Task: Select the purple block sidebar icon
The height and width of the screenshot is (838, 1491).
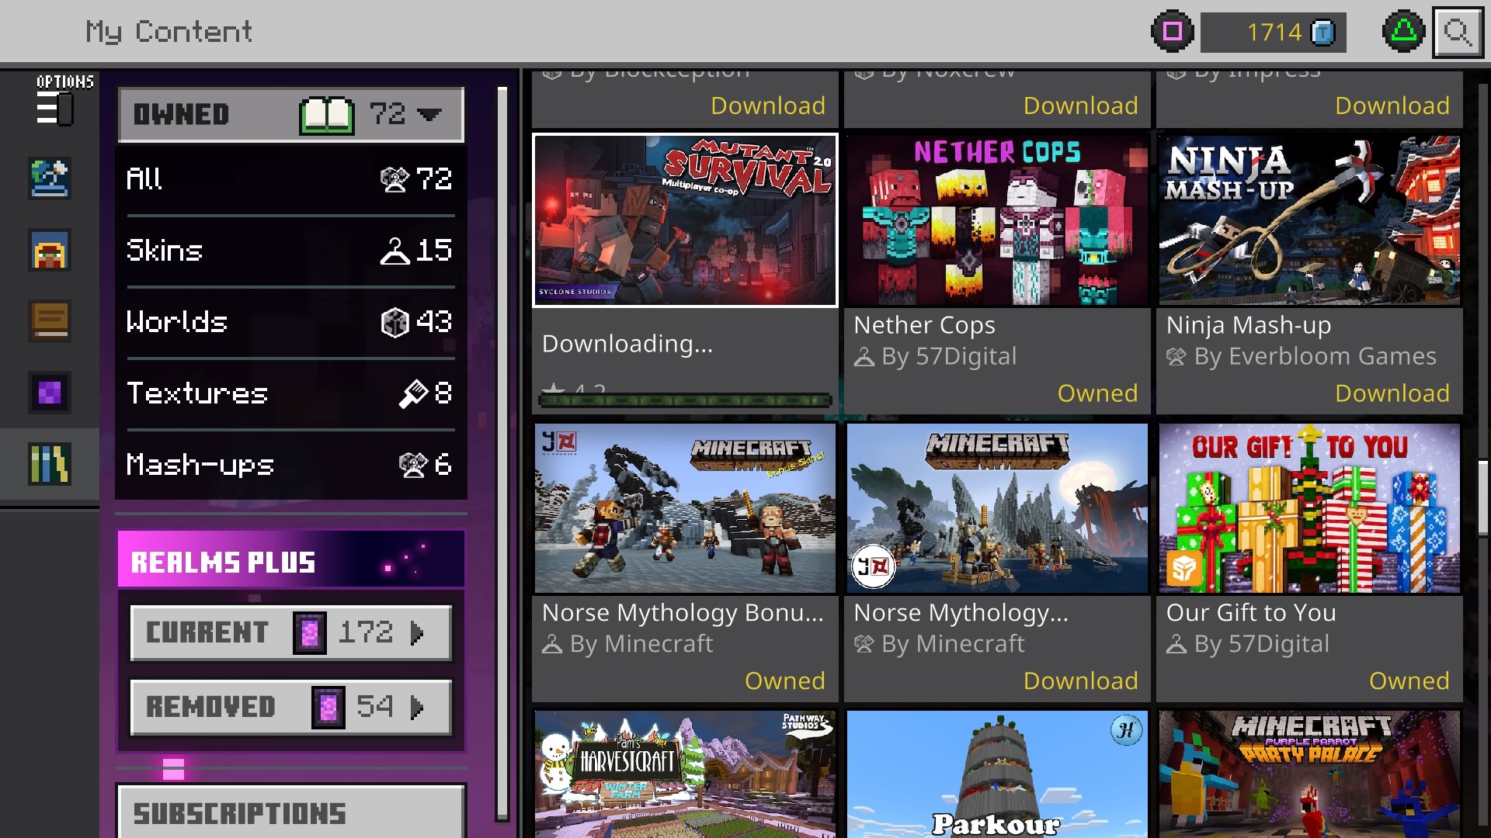Action: [x=50, y=393]
